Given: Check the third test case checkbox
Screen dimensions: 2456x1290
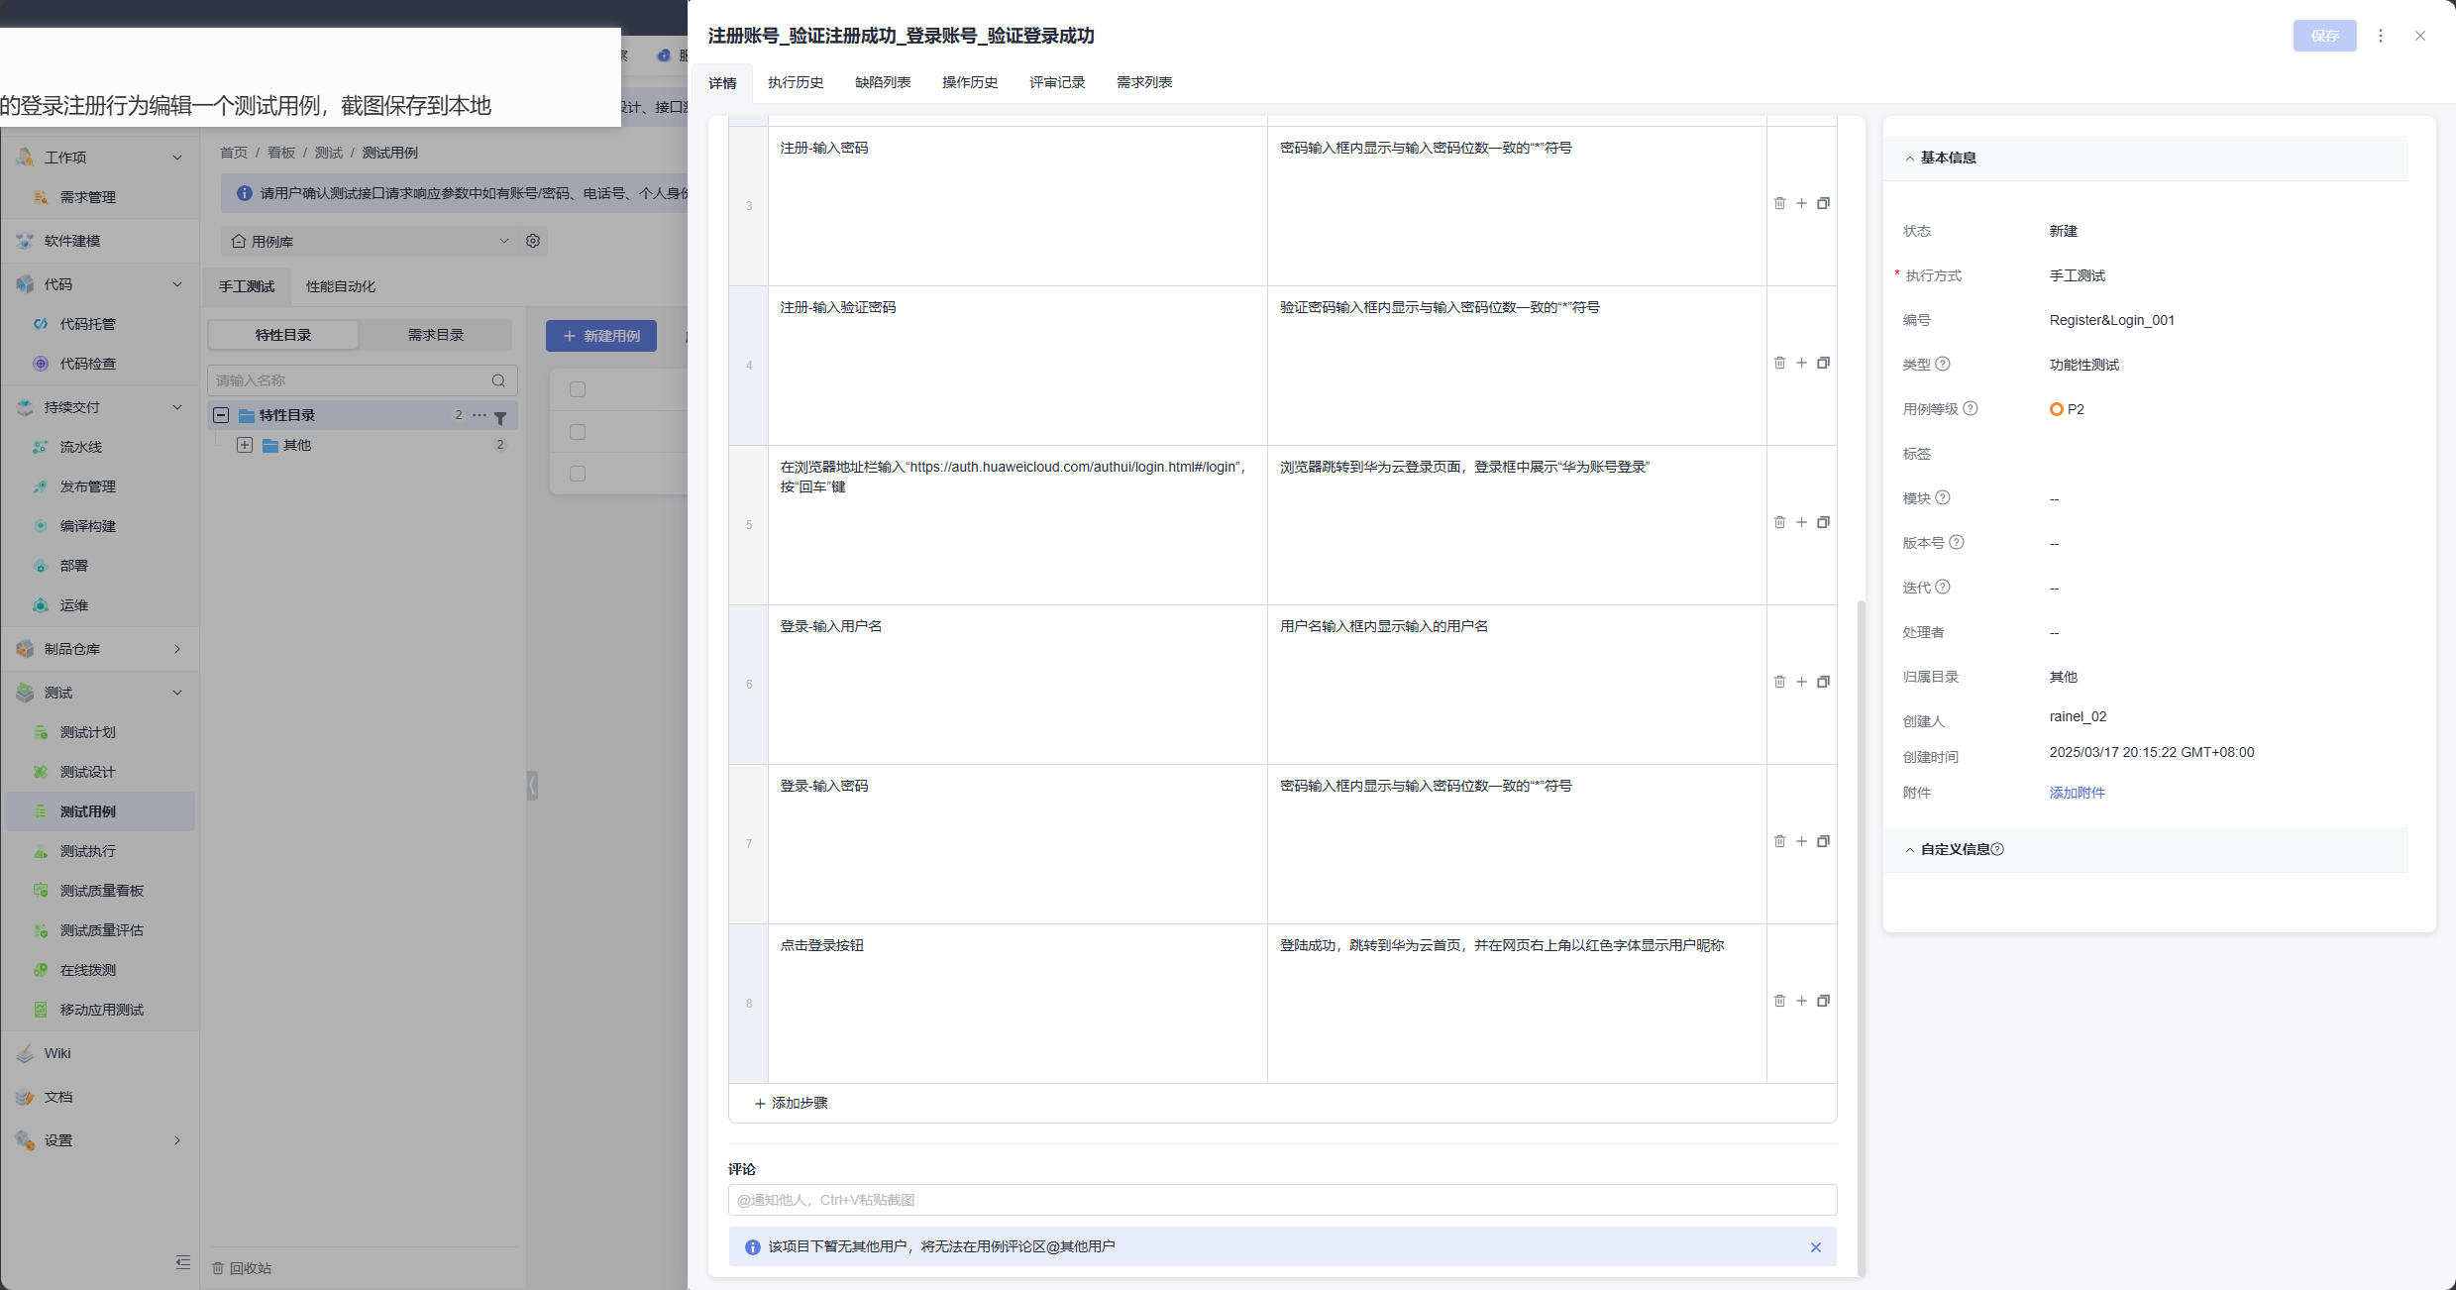Looking at the screenshot, I should point(578,474).
